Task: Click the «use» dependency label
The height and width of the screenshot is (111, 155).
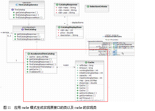Action: [x=66, y=65]
